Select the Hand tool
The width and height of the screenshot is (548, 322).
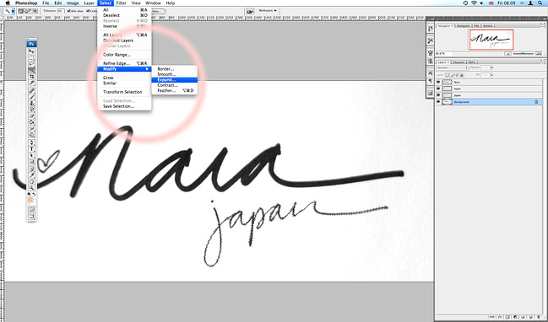click(31, 182)
